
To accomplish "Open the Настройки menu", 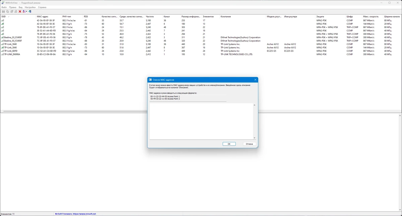I will [30, 7].
